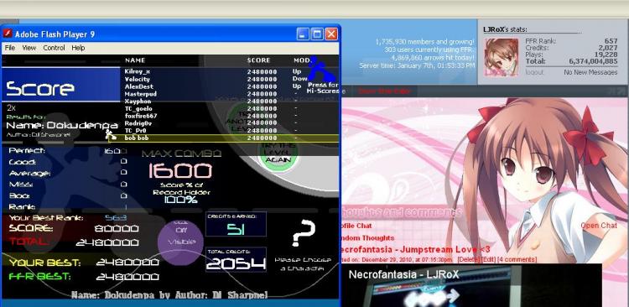Click the green Try This Level Again circle
Image resolution: width=629 pixels, height=307 pixels.
coord(278,153)
